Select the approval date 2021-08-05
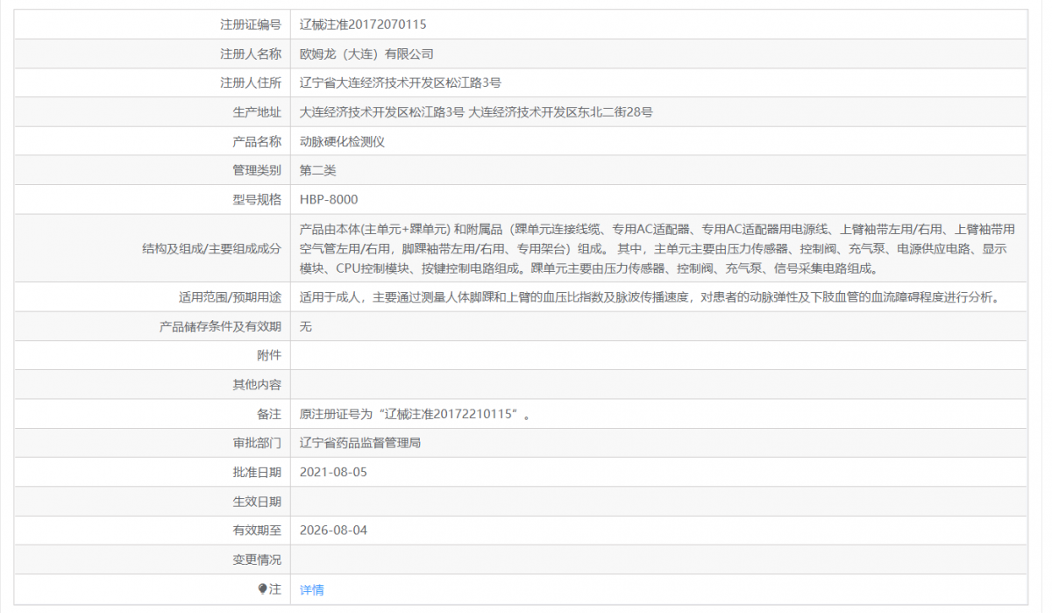 (x=336, y=472)
